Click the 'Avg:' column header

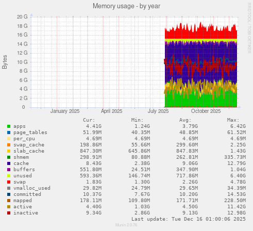coord(185,120)
